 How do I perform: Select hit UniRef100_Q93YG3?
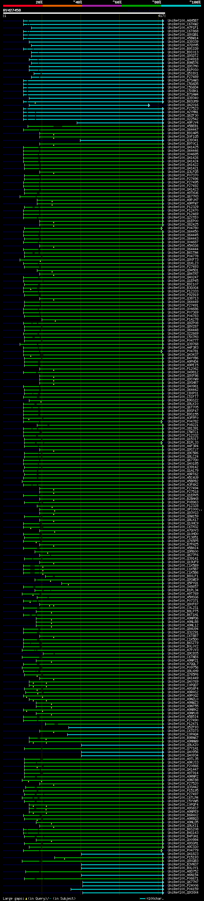click(183, 512)
